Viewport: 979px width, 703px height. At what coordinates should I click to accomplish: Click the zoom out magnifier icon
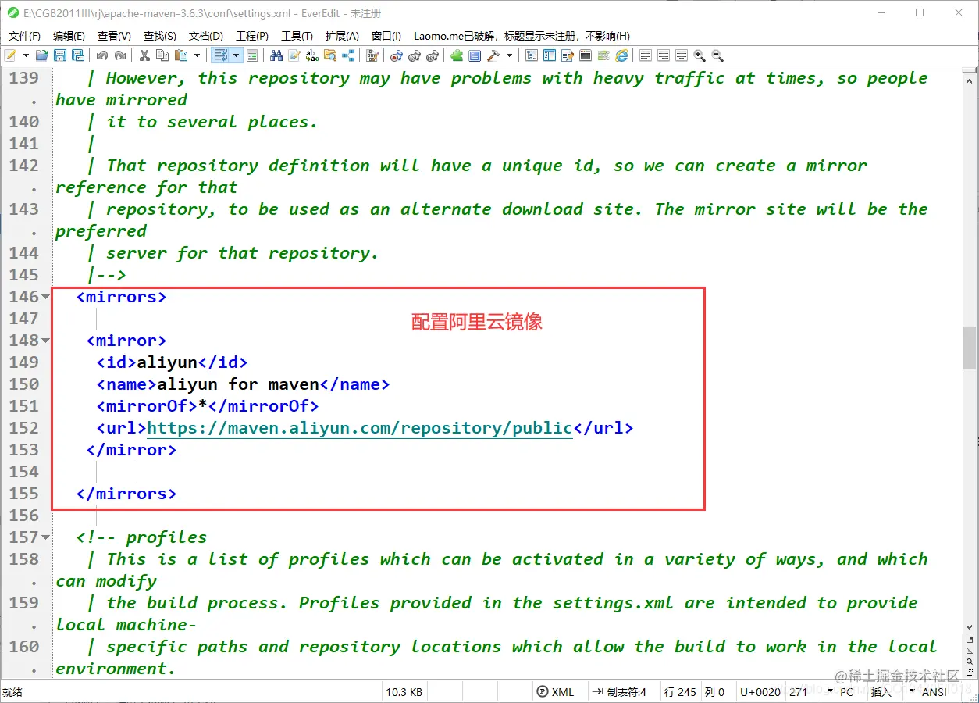(x=717, y=55)
